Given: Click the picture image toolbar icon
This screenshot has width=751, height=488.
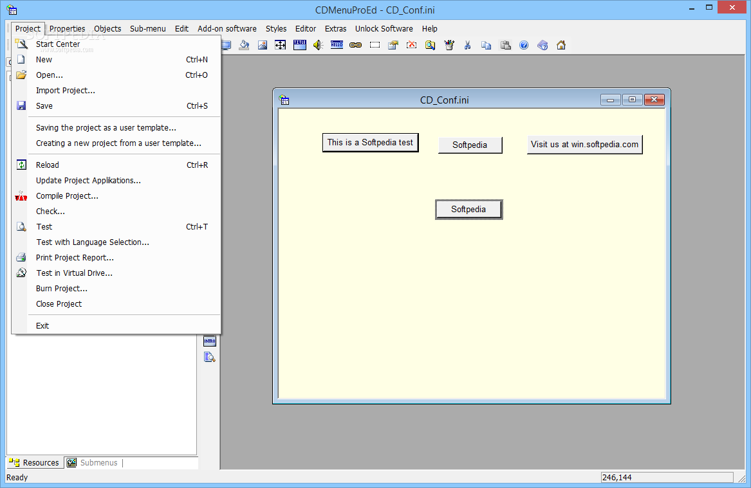Looking at the screenshot, I should (263, 45).
